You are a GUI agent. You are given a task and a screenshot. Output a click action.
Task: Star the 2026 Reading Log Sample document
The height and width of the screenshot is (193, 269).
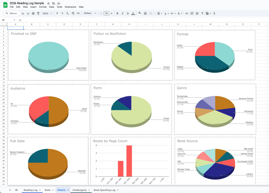48,3
